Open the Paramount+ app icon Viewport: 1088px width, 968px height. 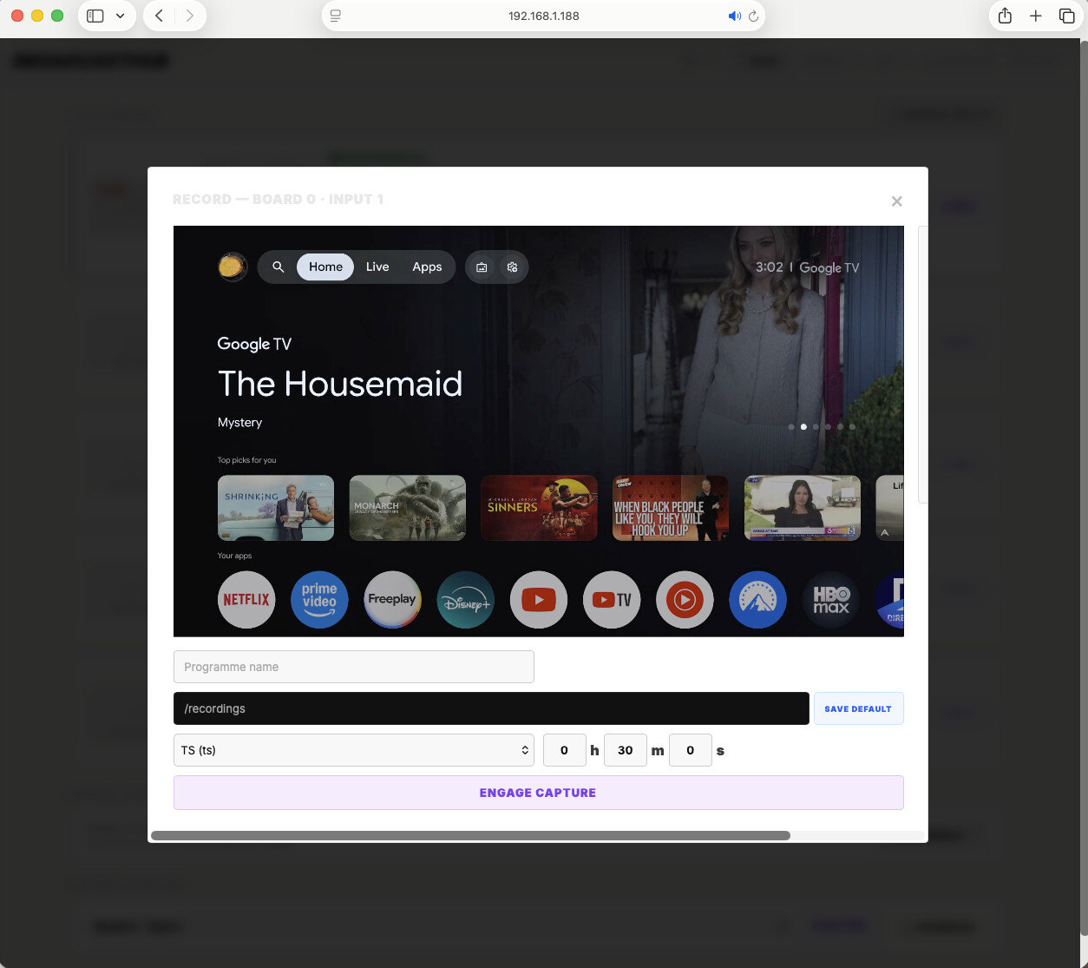pyautogui.click(x=757, y=600)
